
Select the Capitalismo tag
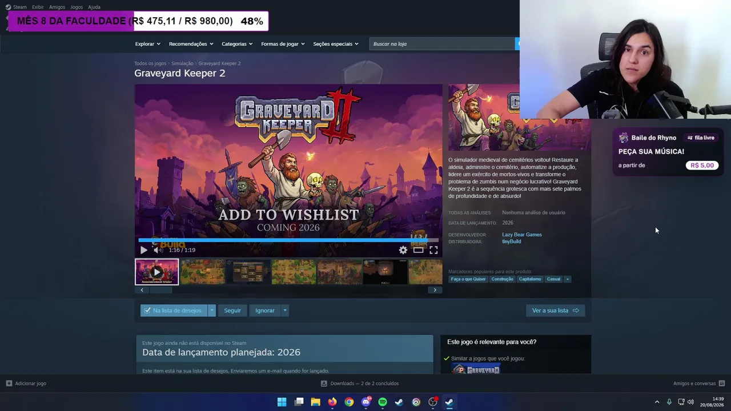(530, 279)
